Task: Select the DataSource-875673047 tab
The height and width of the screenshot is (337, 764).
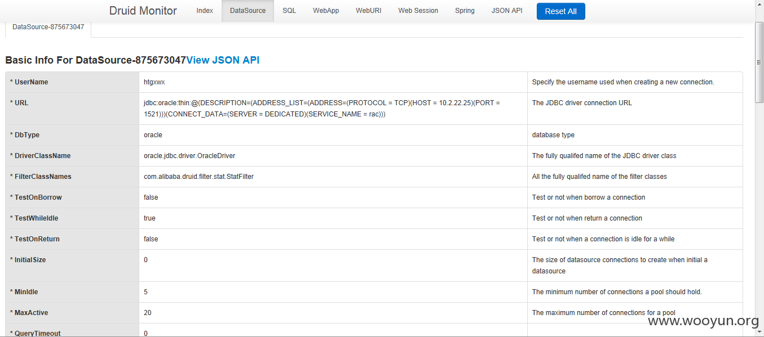Action: coord(48,26)
